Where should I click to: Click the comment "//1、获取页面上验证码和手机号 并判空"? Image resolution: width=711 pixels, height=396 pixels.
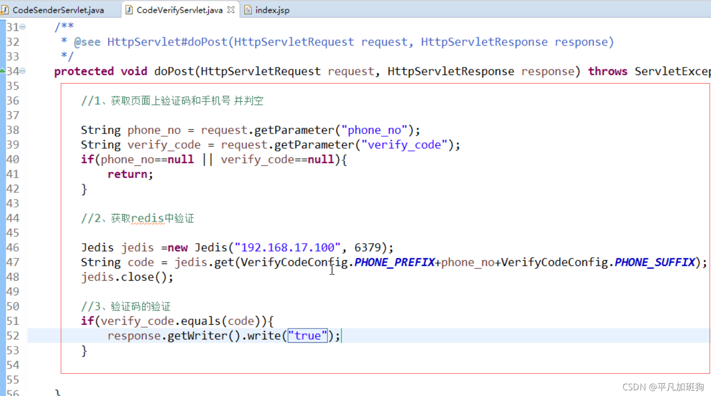point(172,101)
